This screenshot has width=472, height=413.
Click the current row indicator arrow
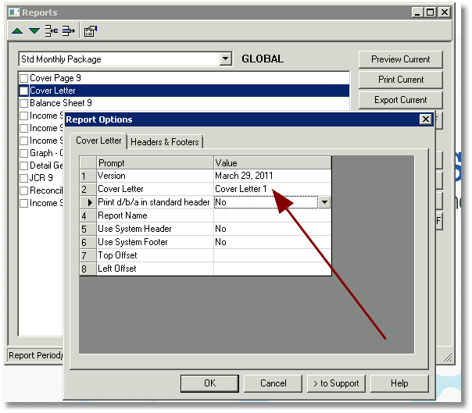tap(90, 202)
